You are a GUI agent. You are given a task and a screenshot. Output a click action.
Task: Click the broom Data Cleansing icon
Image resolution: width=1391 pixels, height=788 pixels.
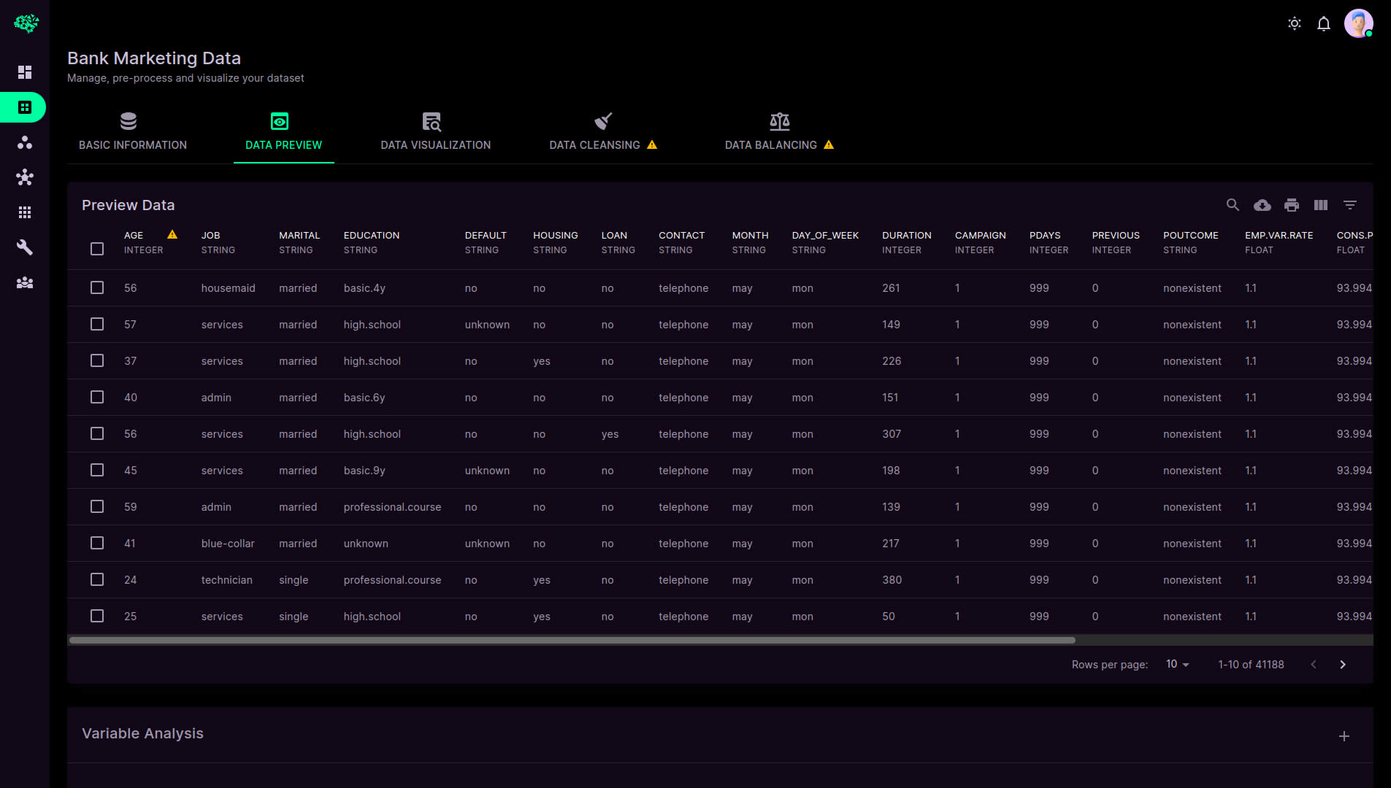[x=603, y=121]
